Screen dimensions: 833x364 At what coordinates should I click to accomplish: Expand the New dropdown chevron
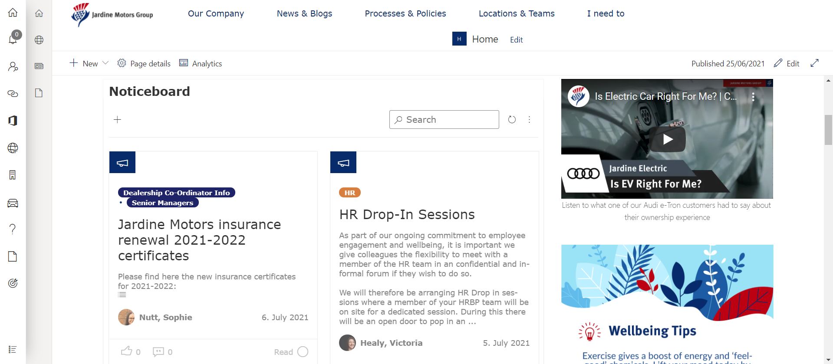coord(105,63)
